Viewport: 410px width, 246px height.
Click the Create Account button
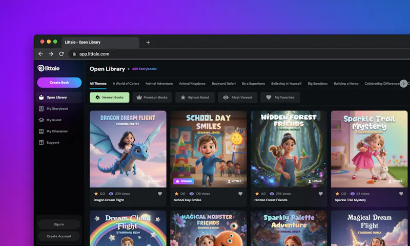pyautogui.click(x=59, y=236)
